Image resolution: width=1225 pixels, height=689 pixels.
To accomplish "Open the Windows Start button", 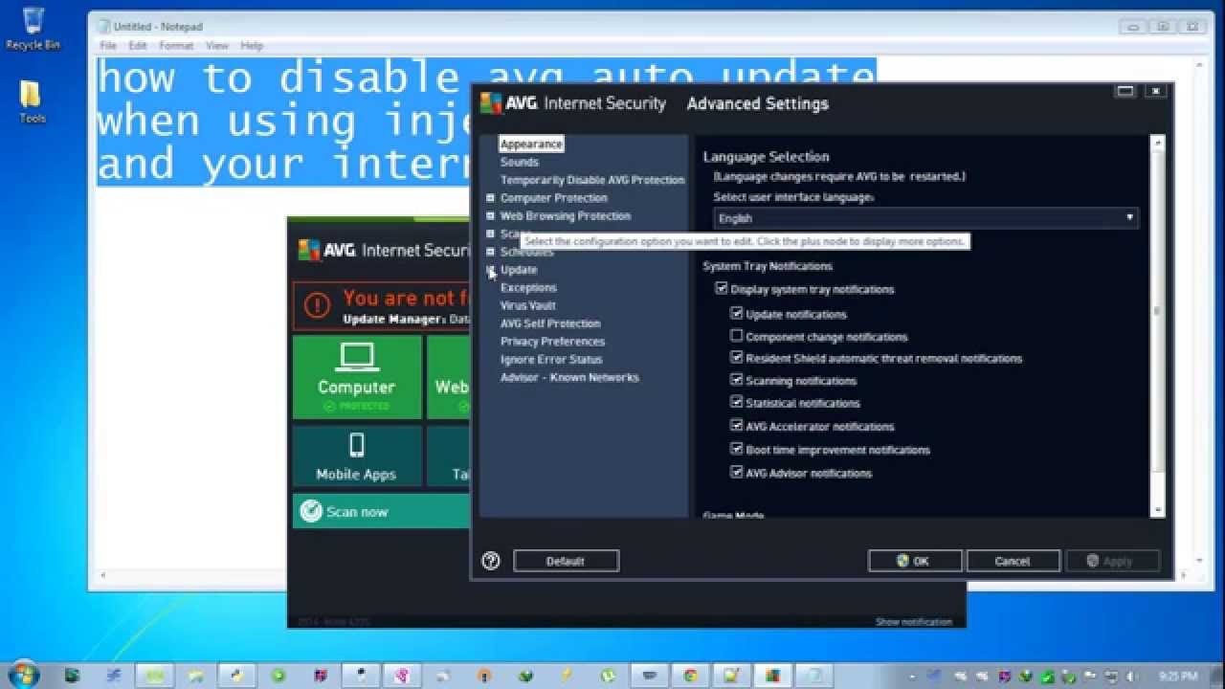I will click(x=21, y=674).
